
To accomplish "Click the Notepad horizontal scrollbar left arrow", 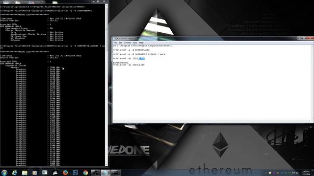I will (x=114, y=121).
